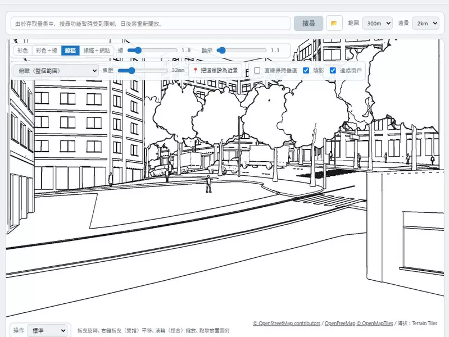This screenshot has height=337, width=449.
Task: Click the 1.0 line value
Action: coord(186,51)
